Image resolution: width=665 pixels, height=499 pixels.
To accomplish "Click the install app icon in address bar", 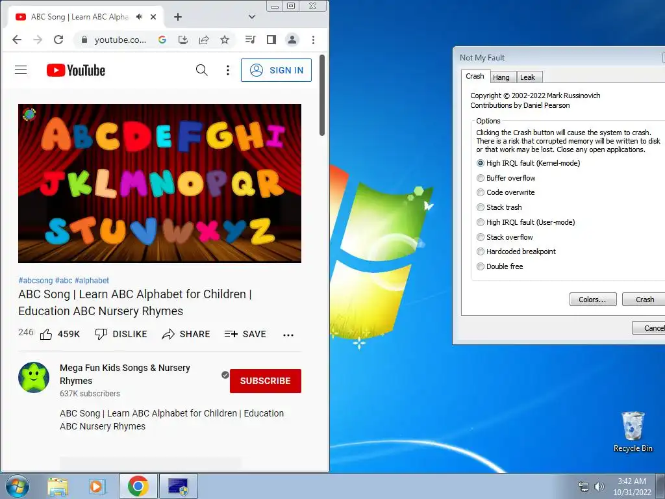I will click(x=182, y=40).
